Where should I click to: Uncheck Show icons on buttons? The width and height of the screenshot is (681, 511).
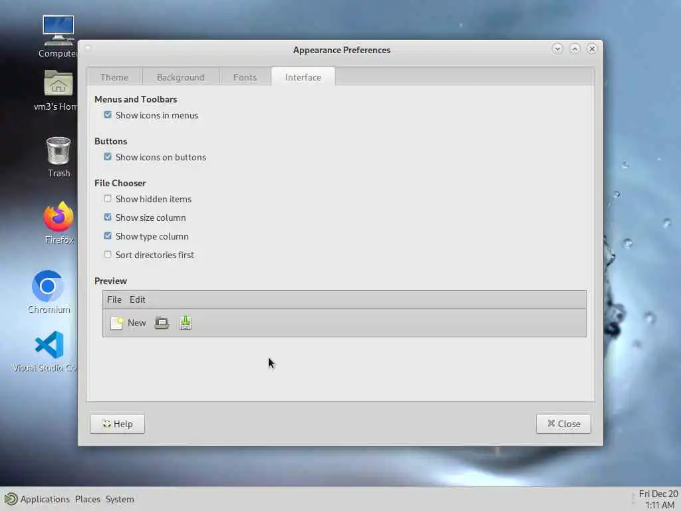click(108, 157)
